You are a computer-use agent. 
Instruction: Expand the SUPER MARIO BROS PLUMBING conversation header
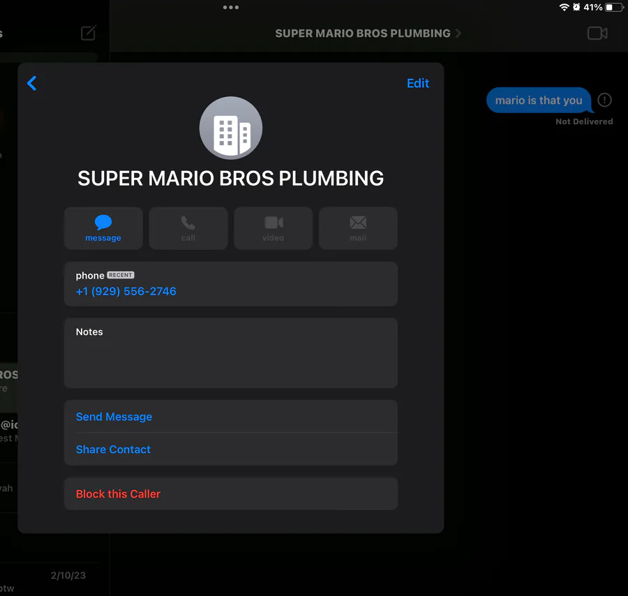pos(368,33)
